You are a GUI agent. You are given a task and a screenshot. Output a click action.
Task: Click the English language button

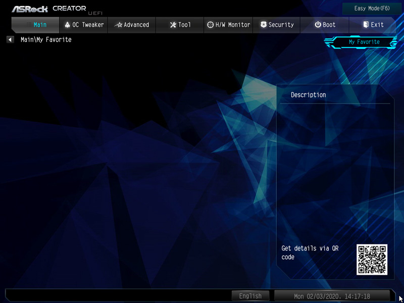[x=250, y=296]
